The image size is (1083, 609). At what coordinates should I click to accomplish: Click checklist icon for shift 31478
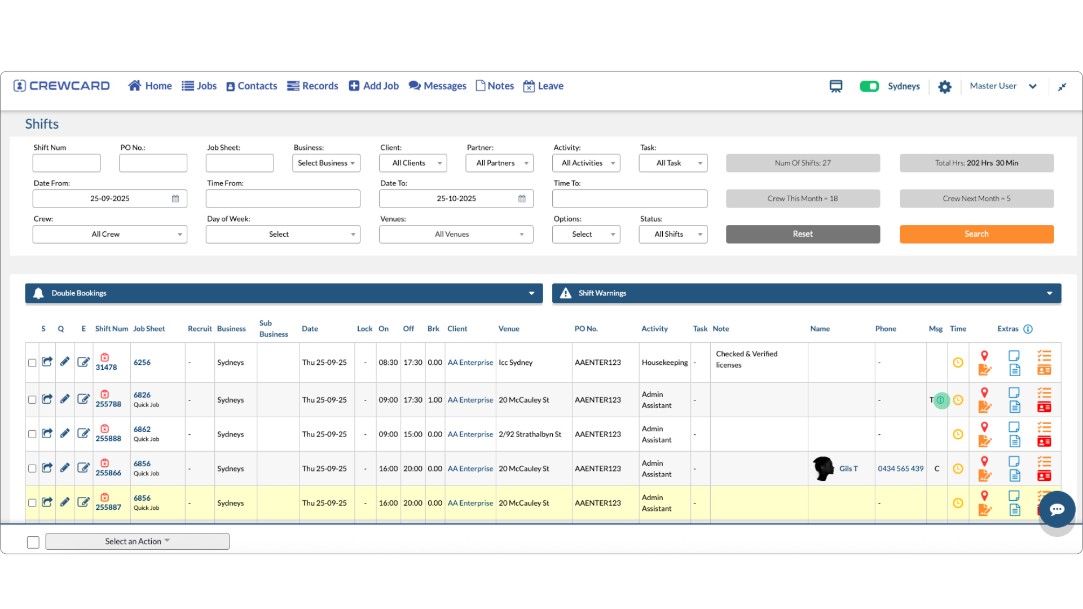1044,356
